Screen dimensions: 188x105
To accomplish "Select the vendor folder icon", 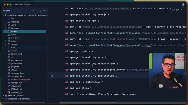I will [x=9, y=51].
